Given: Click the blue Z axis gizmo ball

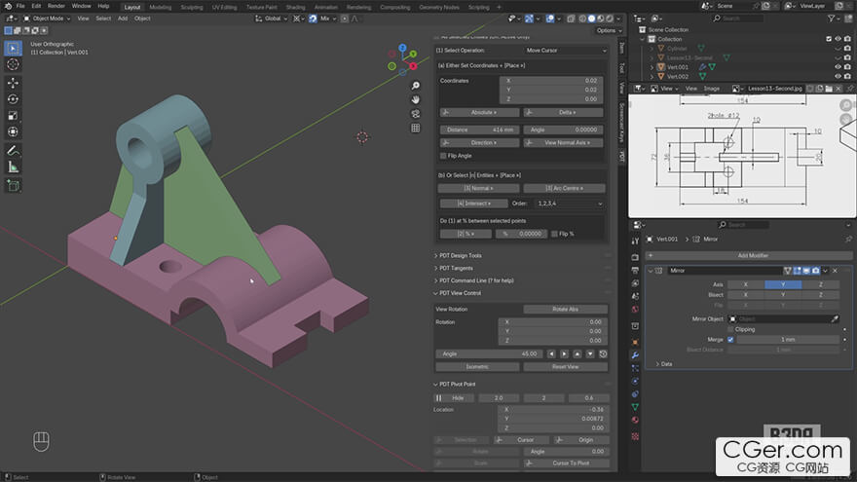Looking at the screenshot, I should [403, 48].
